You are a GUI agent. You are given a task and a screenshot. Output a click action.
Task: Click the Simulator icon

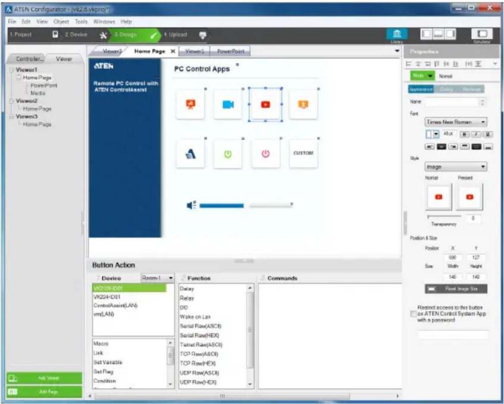click(482, 34)
